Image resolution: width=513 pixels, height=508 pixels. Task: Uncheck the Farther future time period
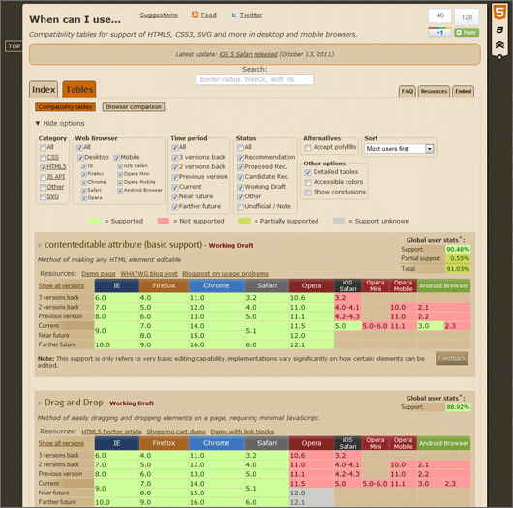click(175, 207)
